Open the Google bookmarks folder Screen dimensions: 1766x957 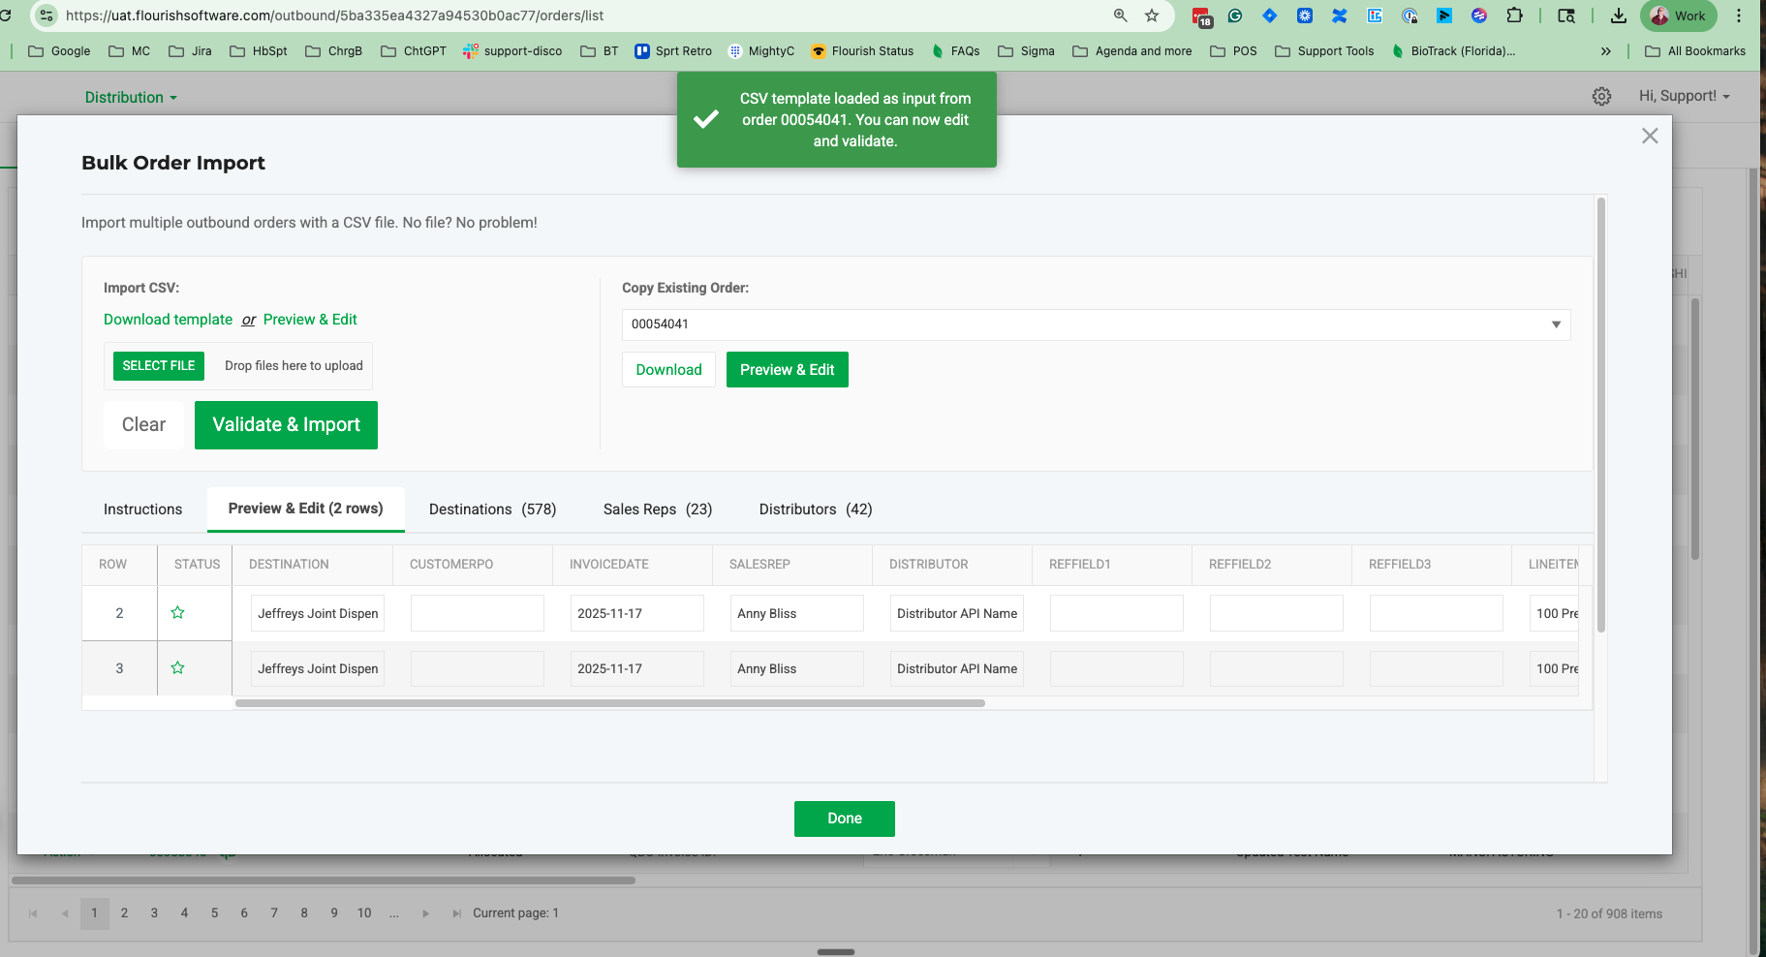pos(59,51)
